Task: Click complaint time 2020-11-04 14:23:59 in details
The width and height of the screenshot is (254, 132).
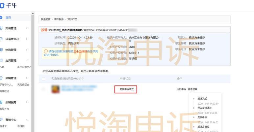Action: pyautogui.click(x=80, y=38)
